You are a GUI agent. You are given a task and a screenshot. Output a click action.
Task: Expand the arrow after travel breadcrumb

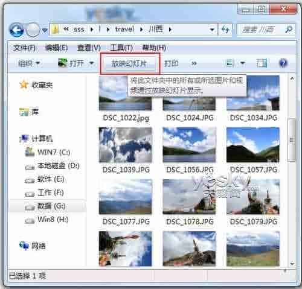[x=141, y=30]
